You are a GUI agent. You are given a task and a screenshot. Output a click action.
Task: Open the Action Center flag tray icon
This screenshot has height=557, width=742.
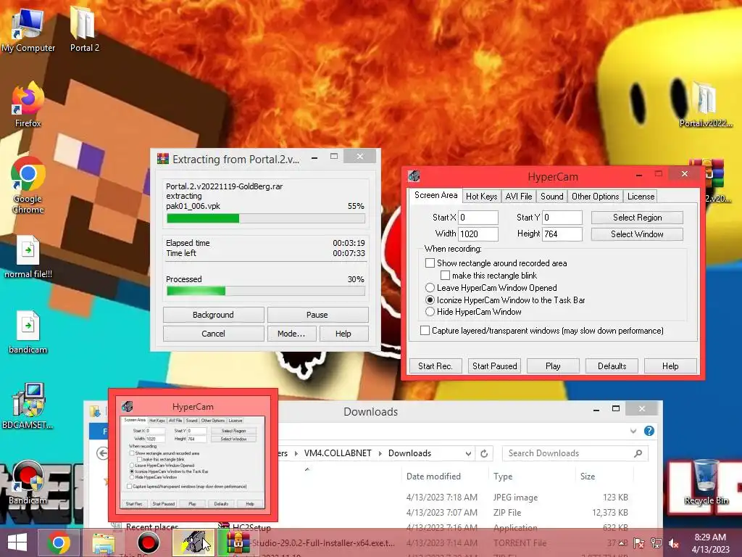click(639, 543)
